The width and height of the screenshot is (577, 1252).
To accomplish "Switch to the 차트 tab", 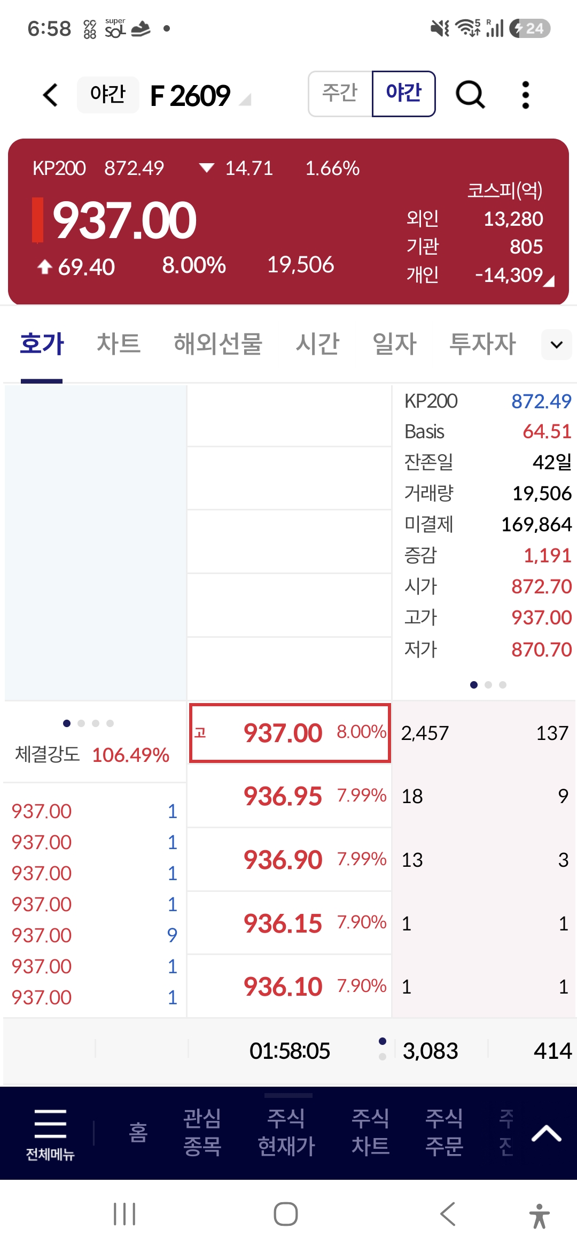I will 118,343.
